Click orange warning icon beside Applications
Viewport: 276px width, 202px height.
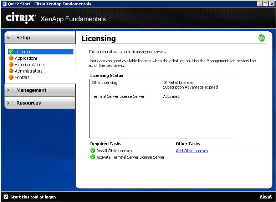[11, 58]
